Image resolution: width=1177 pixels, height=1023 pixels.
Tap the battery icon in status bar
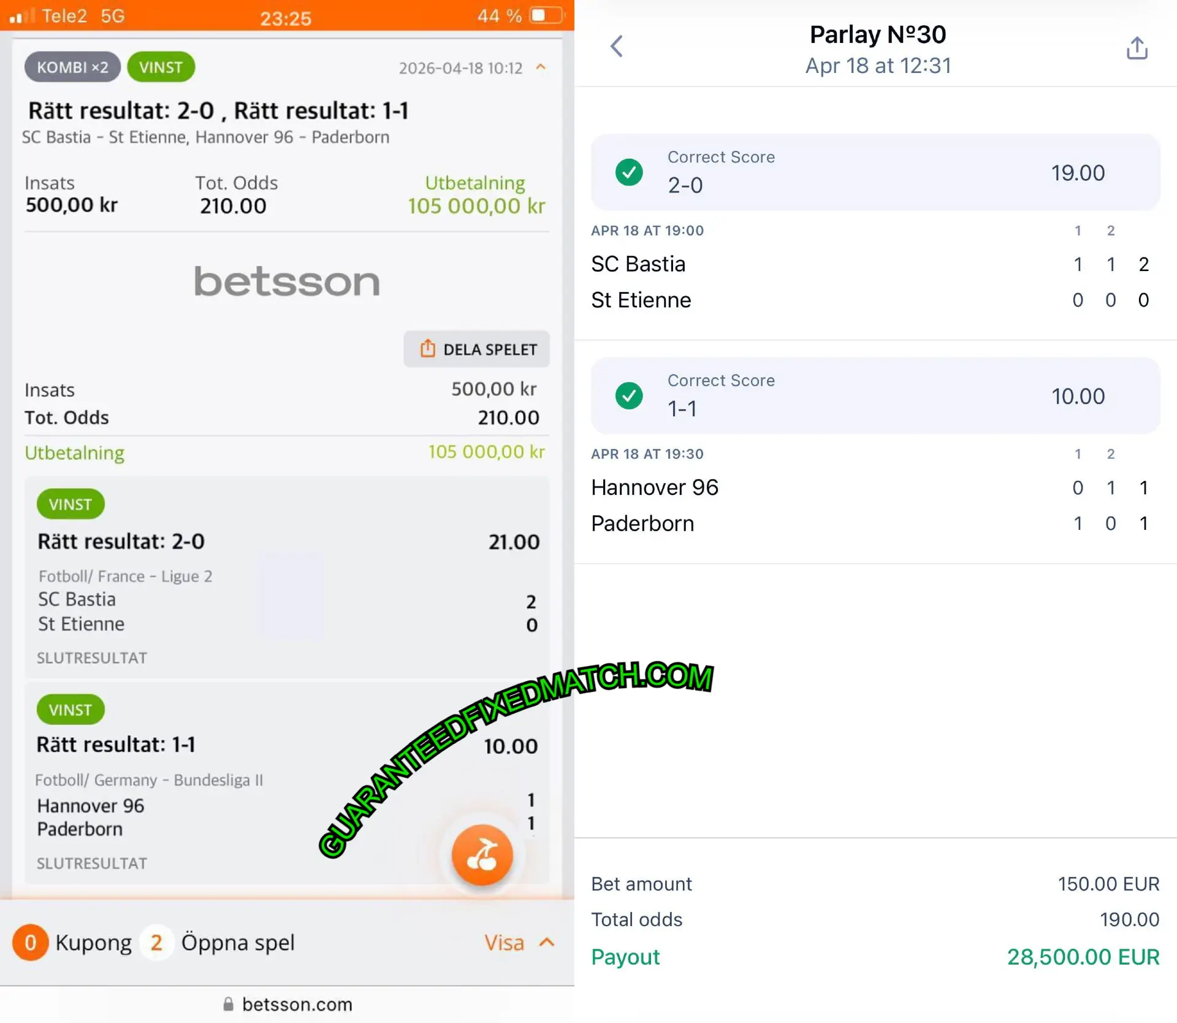pos(545,15)
